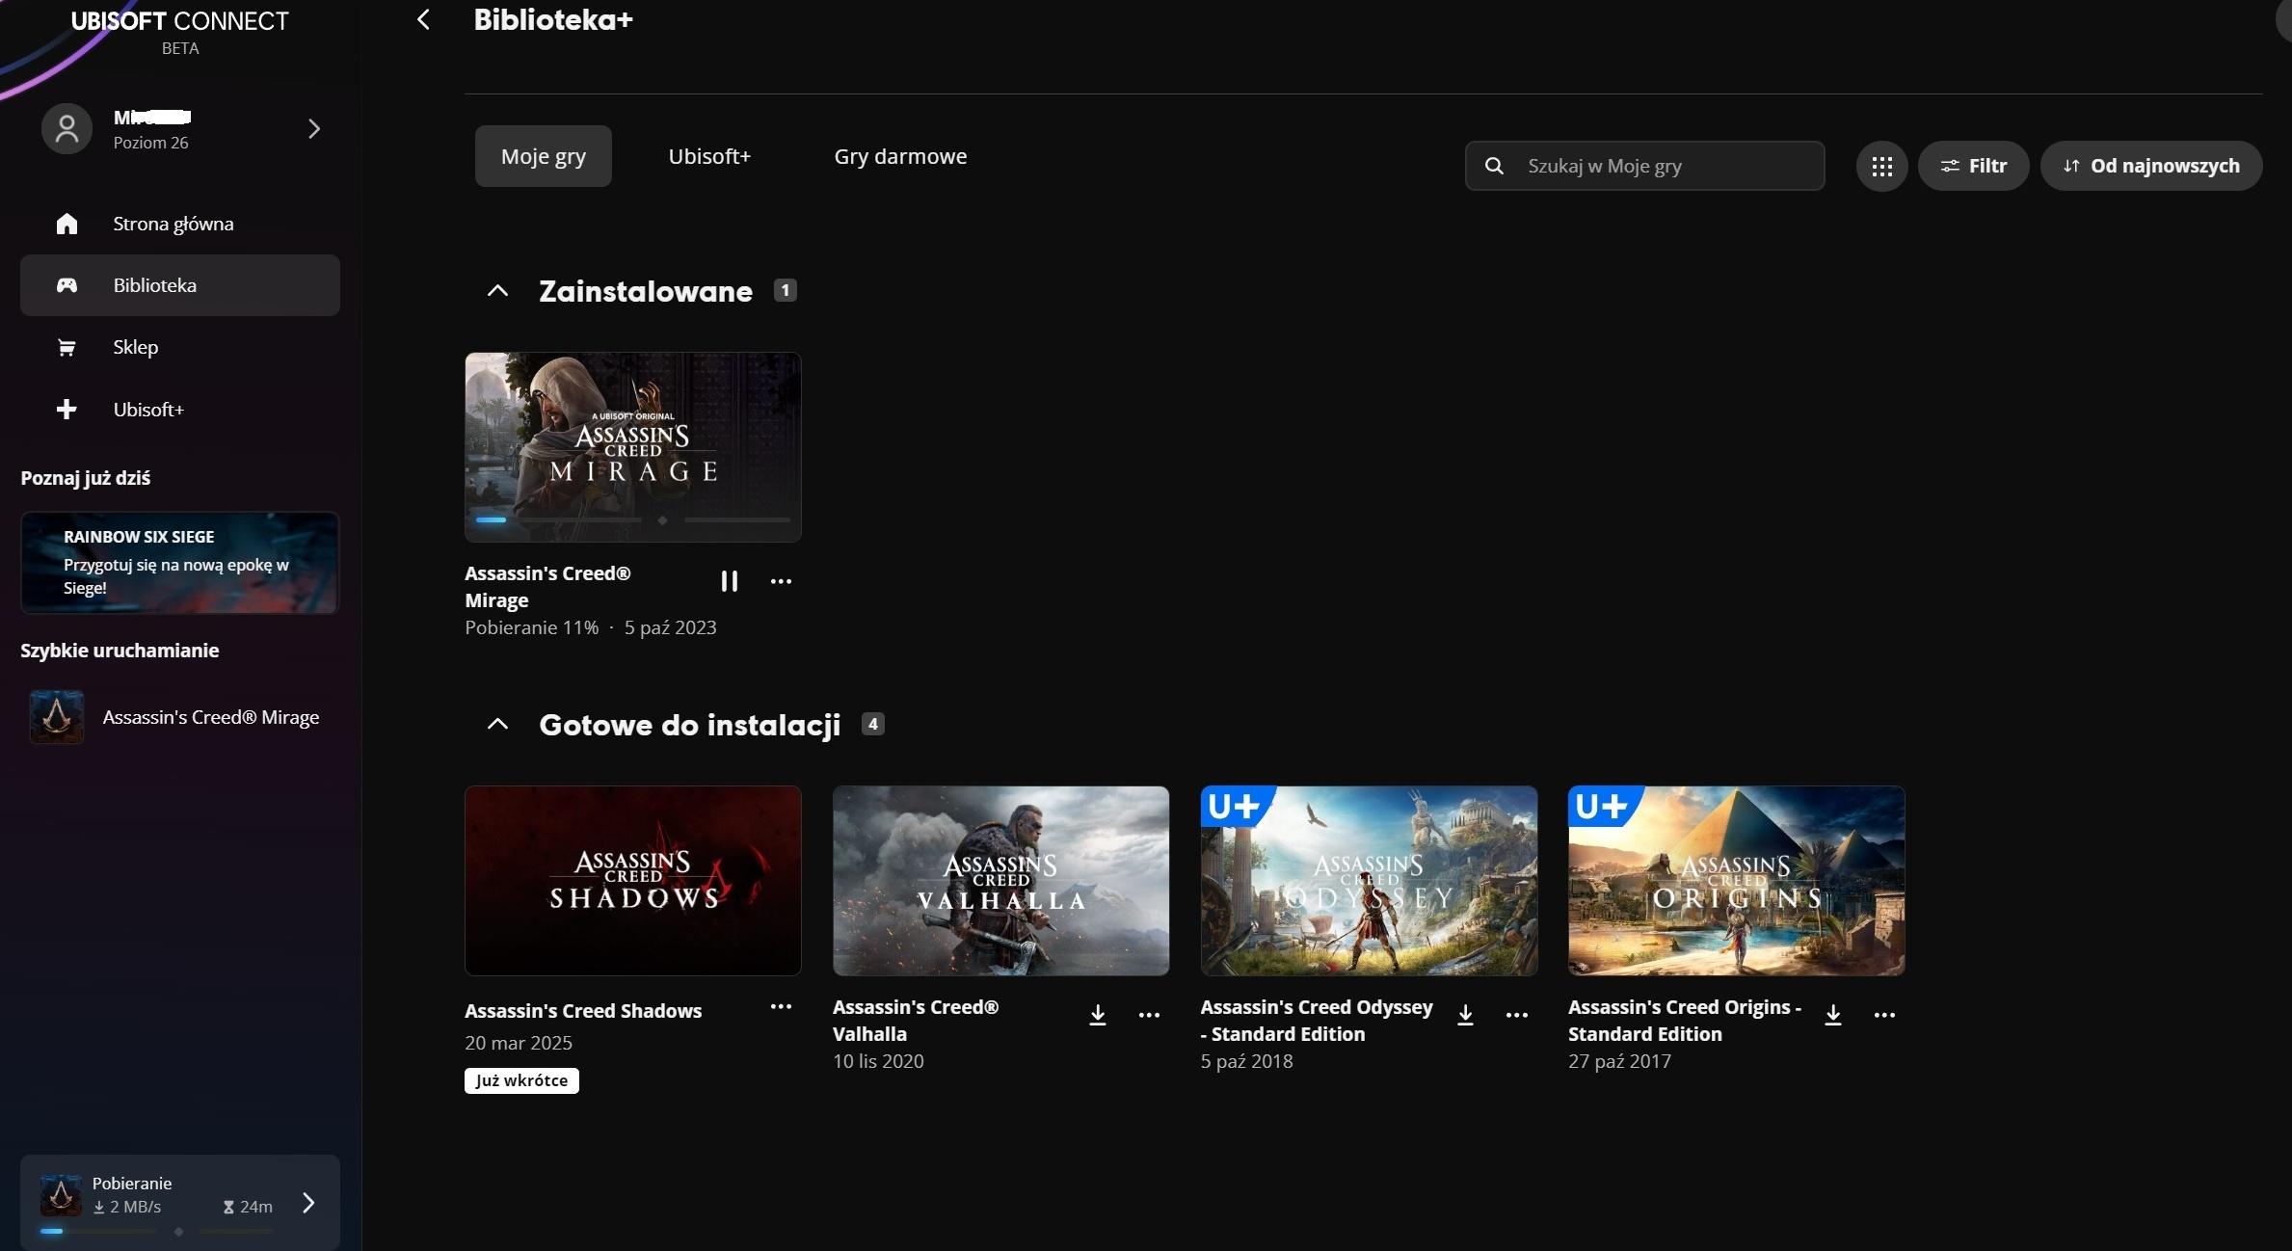Viewport: 2292px width, 1251px height.
Task: Open the Sklep store page
Action: [135, 347]
